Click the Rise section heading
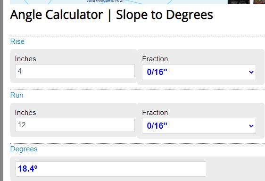The width and height of the screenshot is (265, 181). 17,41
